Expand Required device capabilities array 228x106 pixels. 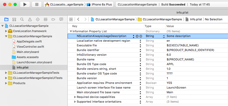point(75,97)
